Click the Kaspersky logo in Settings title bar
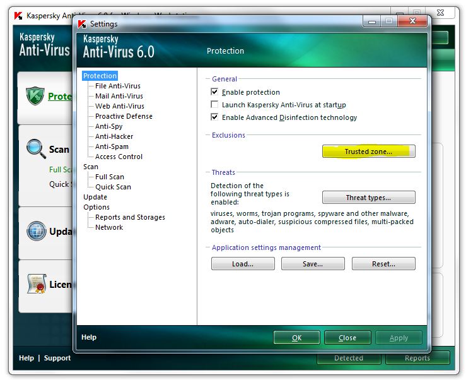This screenshot has height=380, width=466. [x=81, y=24]
